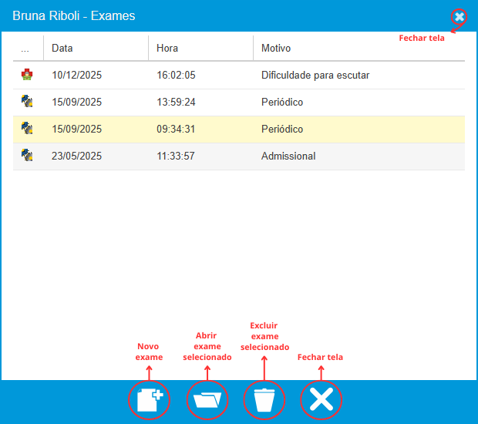
Task: Select 'Dificuldade para escutar' motive cell
Action: point(315,75)
